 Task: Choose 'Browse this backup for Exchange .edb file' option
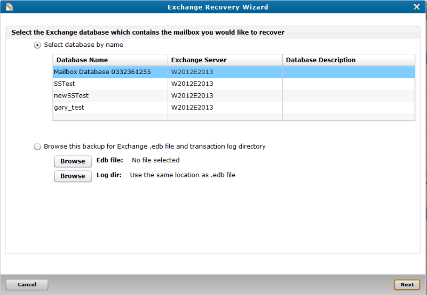coord(37,146)
